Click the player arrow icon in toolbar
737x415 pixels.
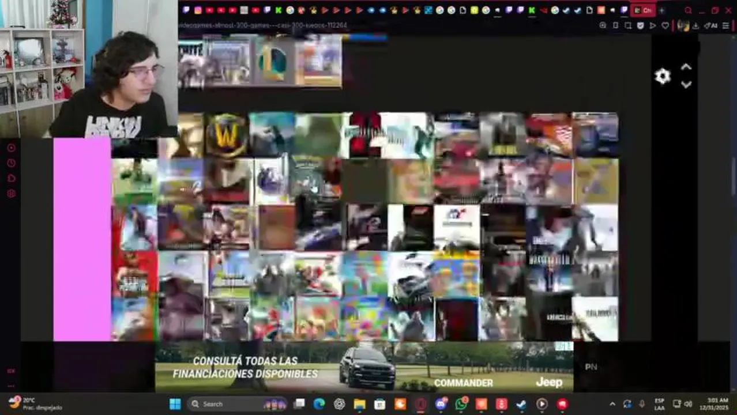[x=653, y=25]
